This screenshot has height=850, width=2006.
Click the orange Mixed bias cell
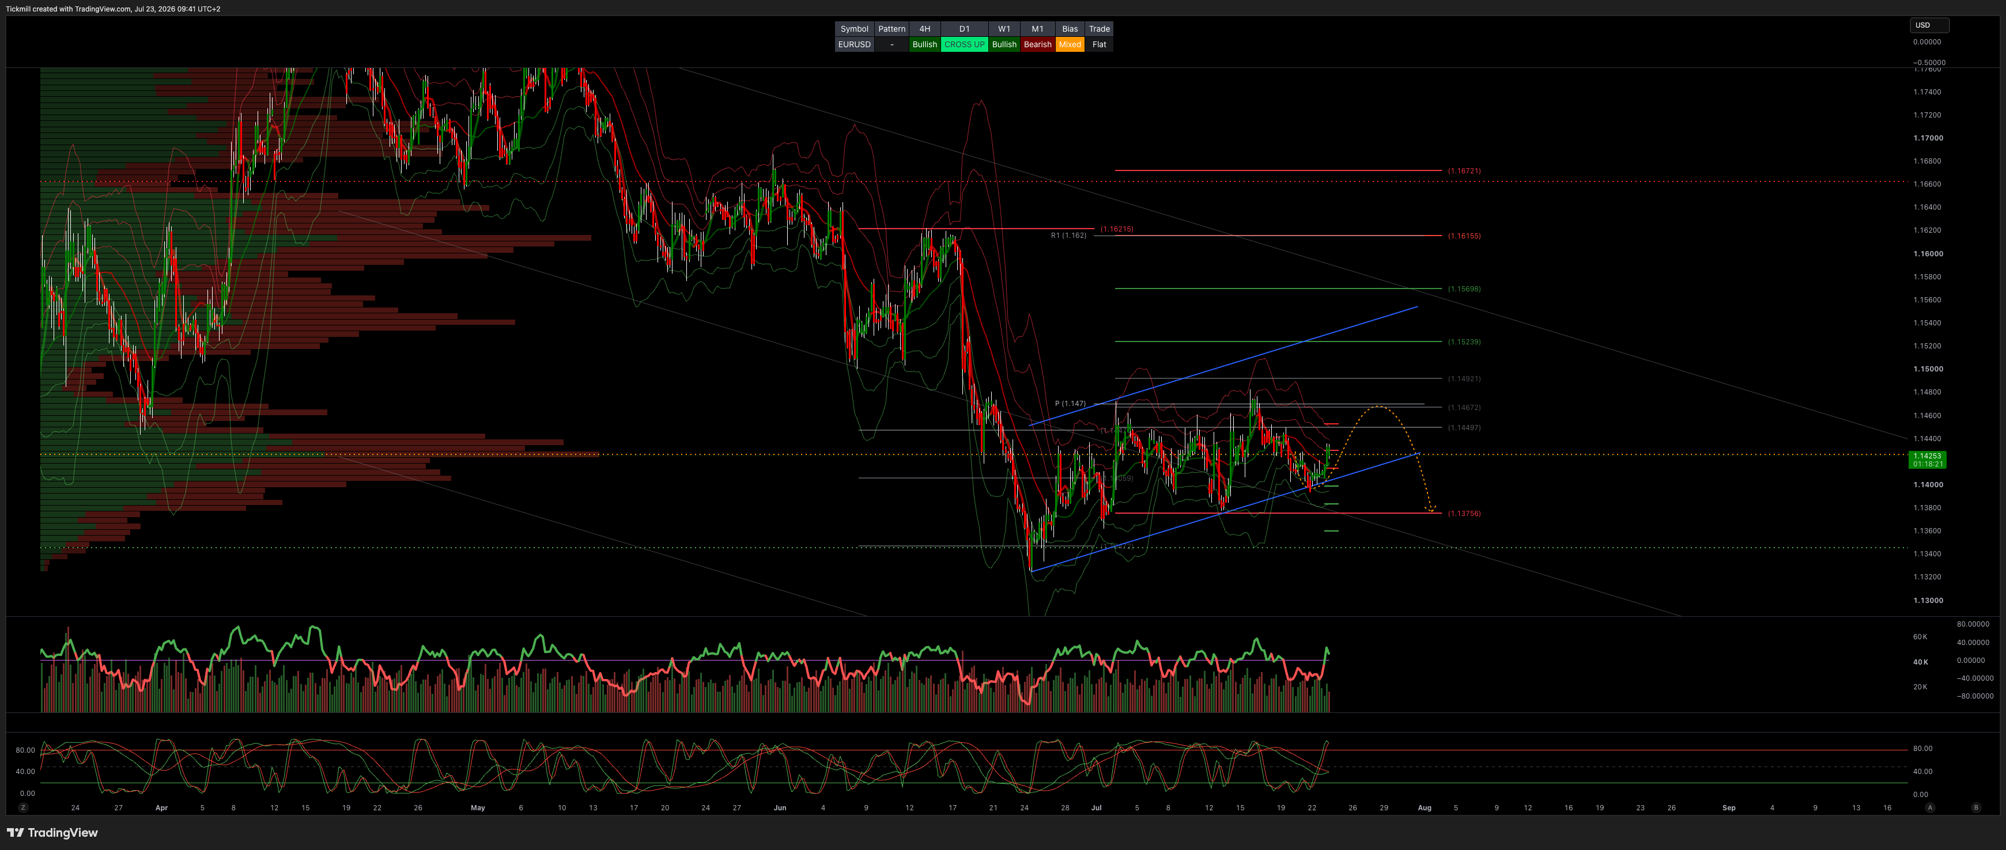(1070, 44)
